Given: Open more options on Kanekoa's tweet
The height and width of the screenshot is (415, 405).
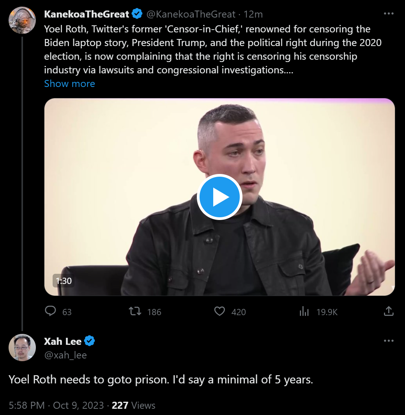Looking at the screenshot, I should (389, 14).
